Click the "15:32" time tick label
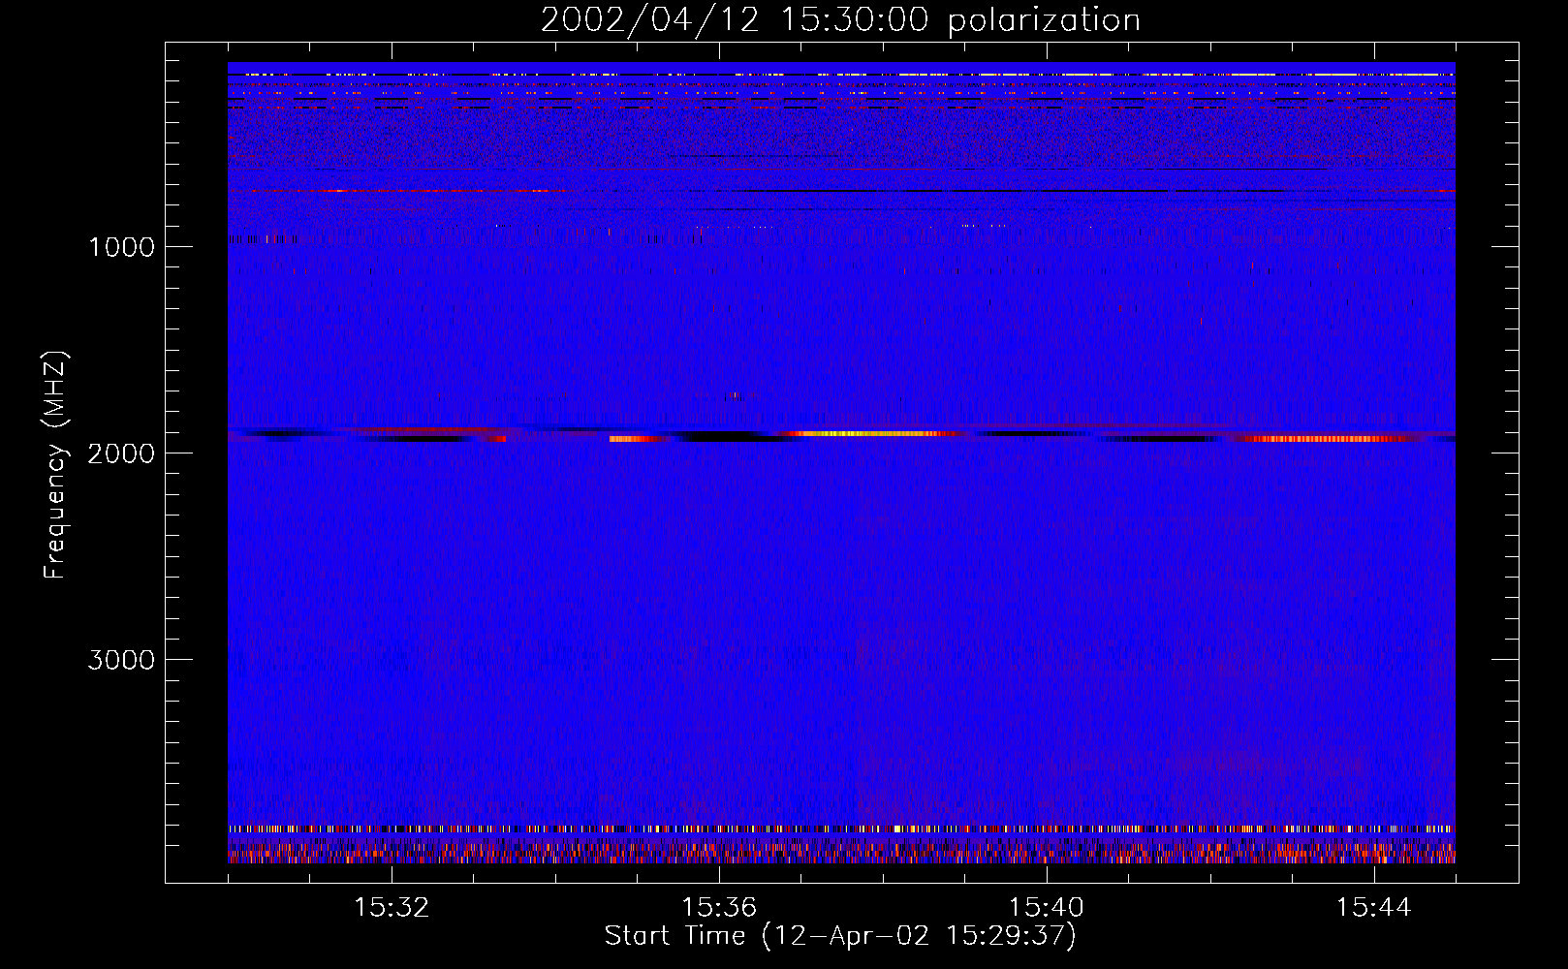1568x969 pixels. click(392, 908)
